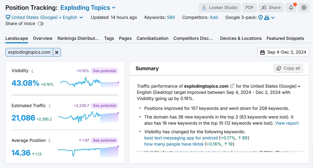Click See potential for Visibility
This screenshot has width=313, height=168.
pos(104,71)
